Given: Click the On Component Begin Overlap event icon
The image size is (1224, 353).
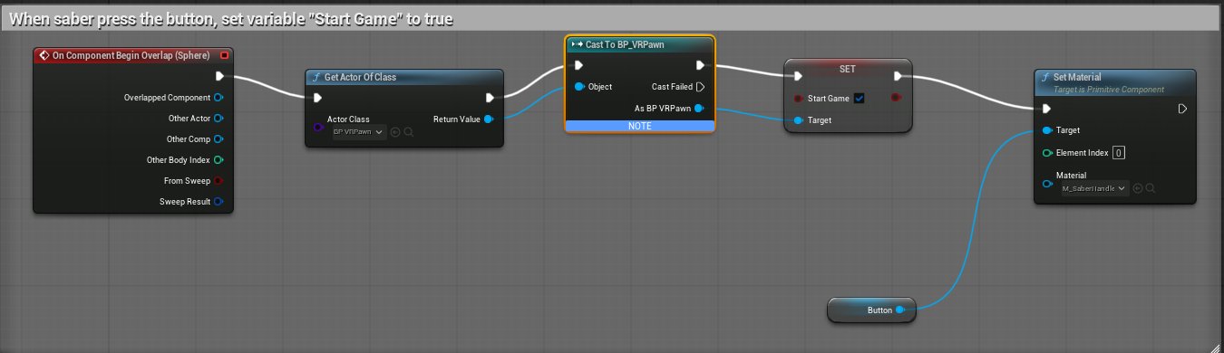Looking at the screenshot, I should pos(44,55).
